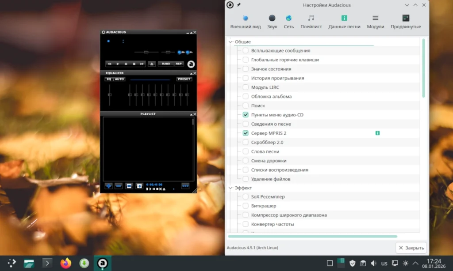Uncheck Сервер MPRIS 2 plugin
Screen dimensions: 453x271
246,133
